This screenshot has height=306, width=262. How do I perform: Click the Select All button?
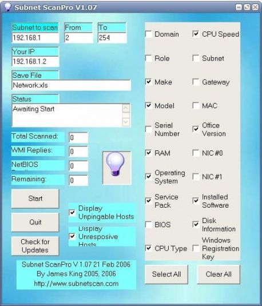(x=166, y=274)
